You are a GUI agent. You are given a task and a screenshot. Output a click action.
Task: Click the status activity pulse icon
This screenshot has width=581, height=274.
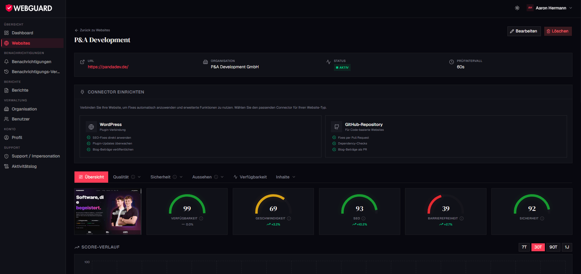click(328, 62)
